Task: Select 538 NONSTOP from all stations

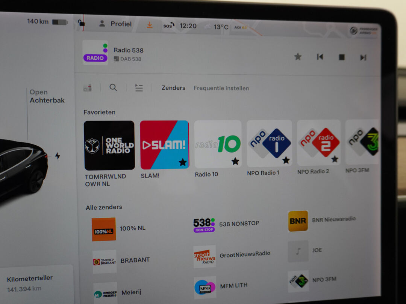Action: (x=226, y=224)
